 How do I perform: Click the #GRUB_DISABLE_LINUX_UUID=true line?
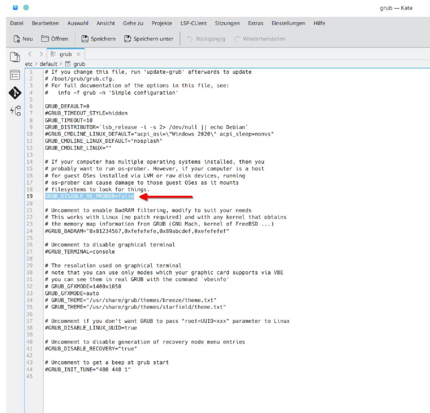pos(91,328)
